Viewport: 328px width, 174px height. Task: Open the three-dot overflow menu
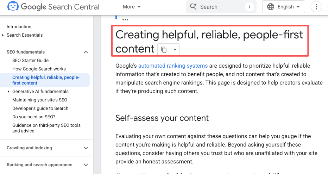coord(316,7)
